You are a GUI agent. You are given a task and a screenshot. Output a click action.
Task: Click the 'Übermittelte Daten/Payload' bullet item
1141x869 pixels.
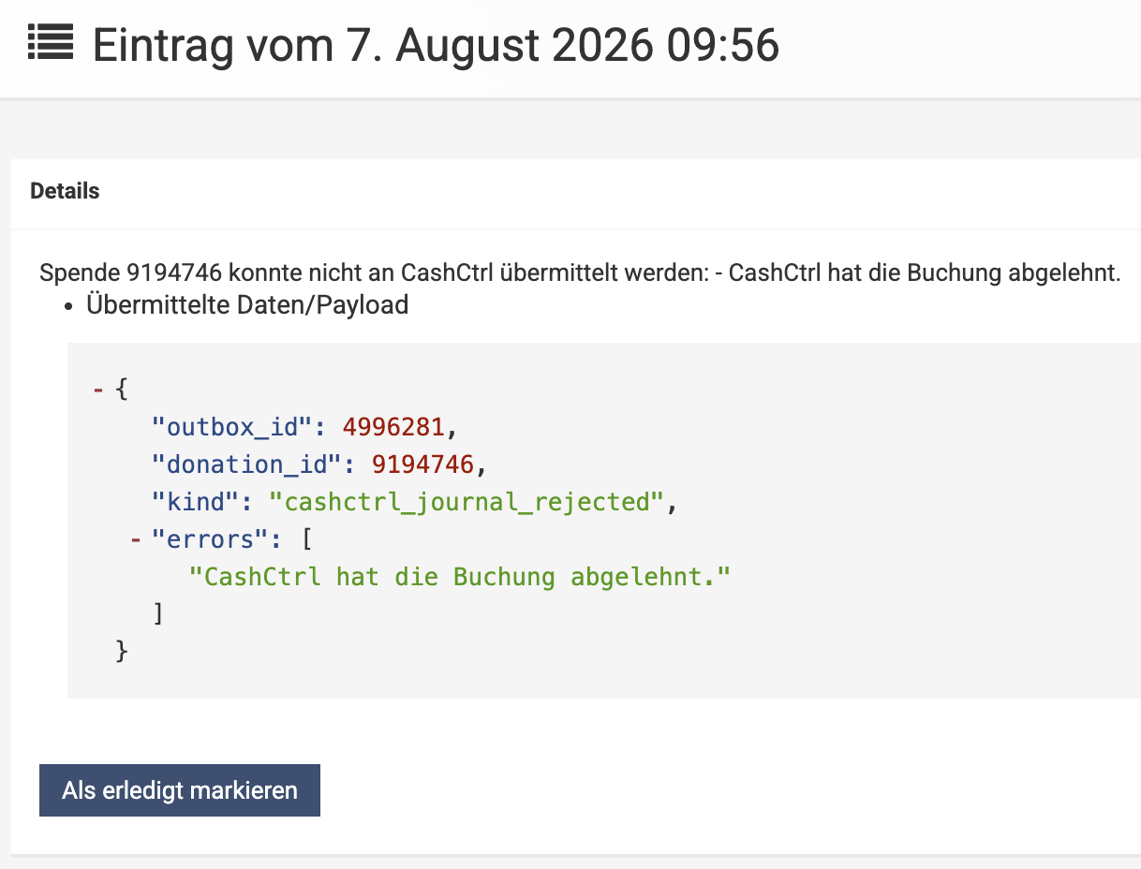click(247, 305)
